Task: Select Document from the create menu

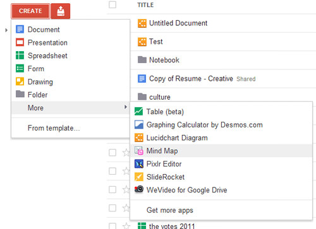Action: 71,30
